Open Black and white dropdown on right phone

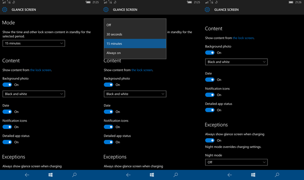click(236, 62)
